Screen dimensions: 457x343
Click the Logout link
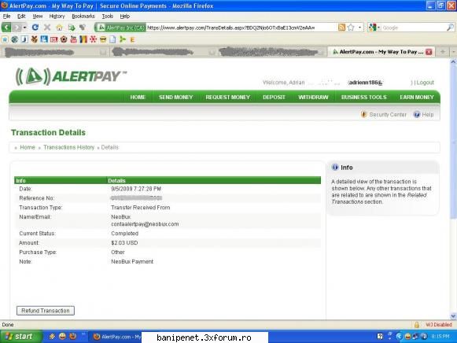(425, 83)
